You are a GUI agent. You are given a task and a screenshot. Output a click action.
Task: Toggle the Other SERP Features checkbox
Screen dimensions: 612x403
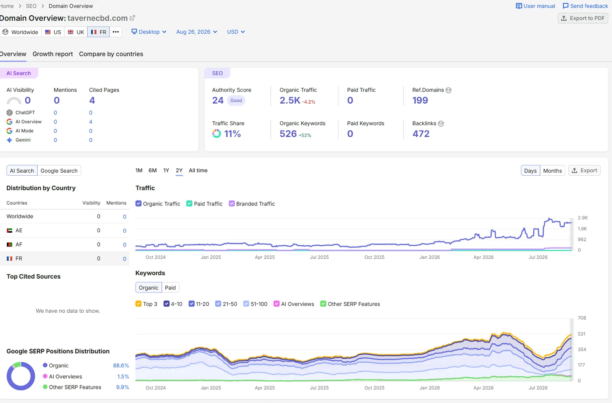323,304
